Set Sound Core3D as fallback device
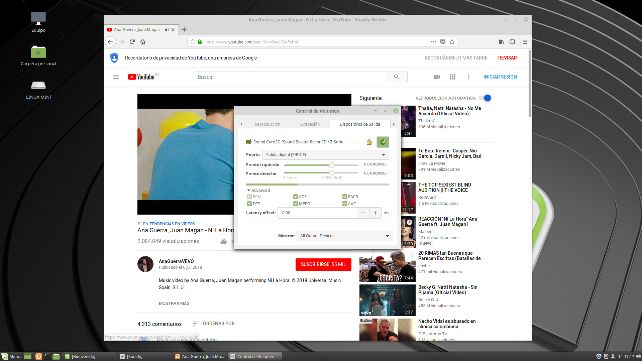 [383, 142]
